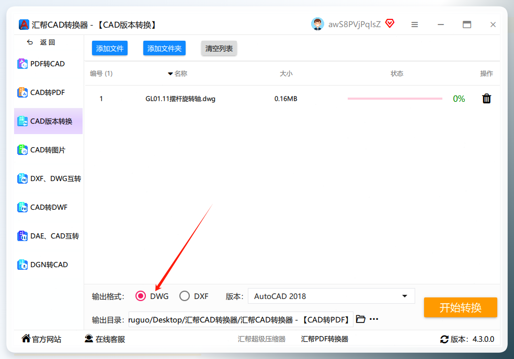
Task: Open the hamburger menu icon
Action: [415, 25]
